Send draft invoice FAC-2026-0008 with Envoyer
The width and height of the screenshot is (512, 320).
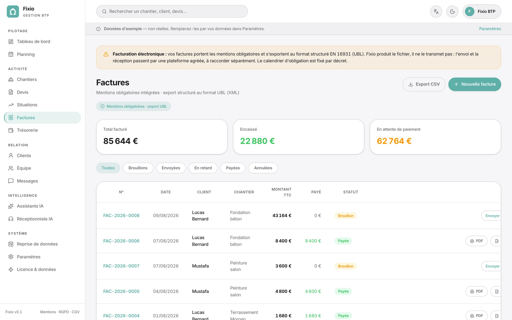pyautogui.click(x=491, y=216)
